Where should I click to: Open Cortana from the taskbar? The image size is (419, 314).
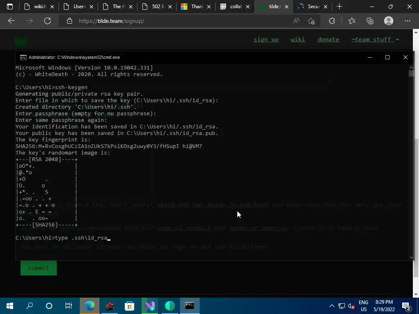(x=49, y=306)
